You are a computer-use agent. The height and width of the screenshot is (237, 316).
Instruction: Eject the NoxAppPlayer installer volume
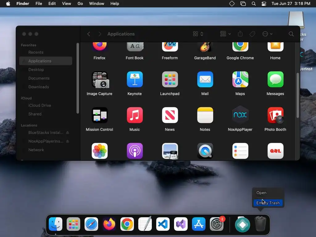(68, 141)
